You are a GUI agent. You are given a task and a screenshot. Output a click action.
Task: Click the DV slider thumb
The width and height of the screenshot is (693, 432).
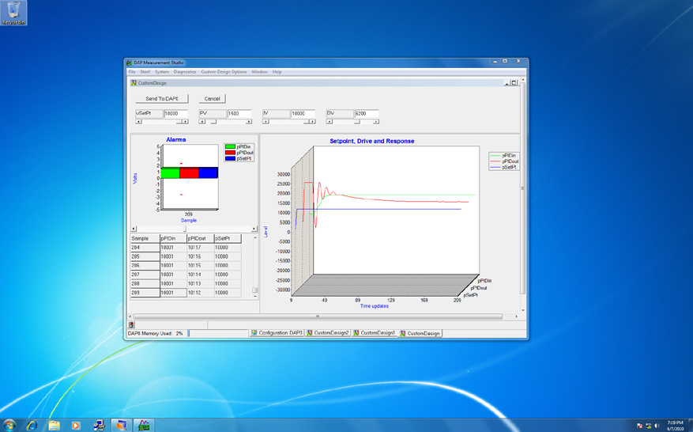[357, 121]
